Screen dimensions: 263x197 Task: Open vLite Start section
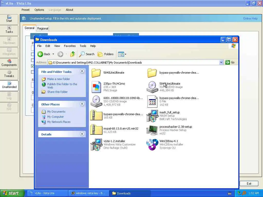click(x=9, y=19)
